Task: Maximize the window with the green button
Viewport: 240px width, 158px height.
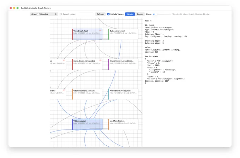Action: click(x=18, y=8)
